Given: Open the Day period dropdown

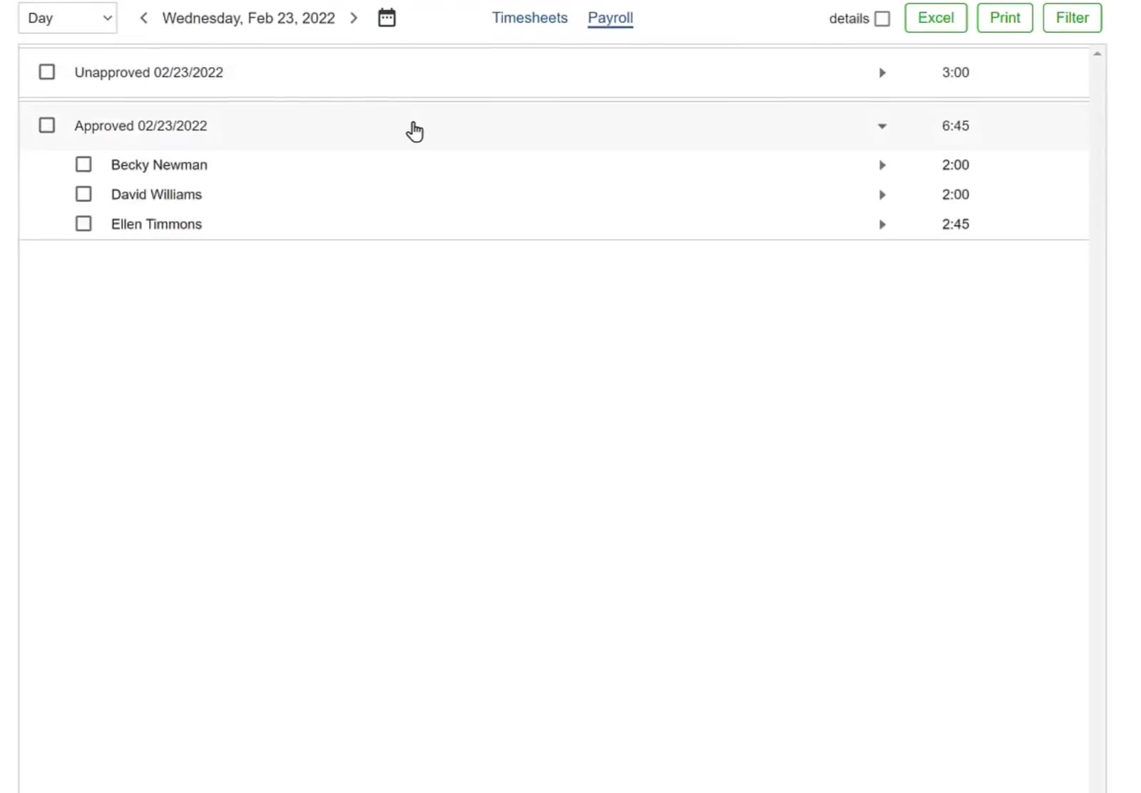Looking at the screenshot, I should point(68,18).
